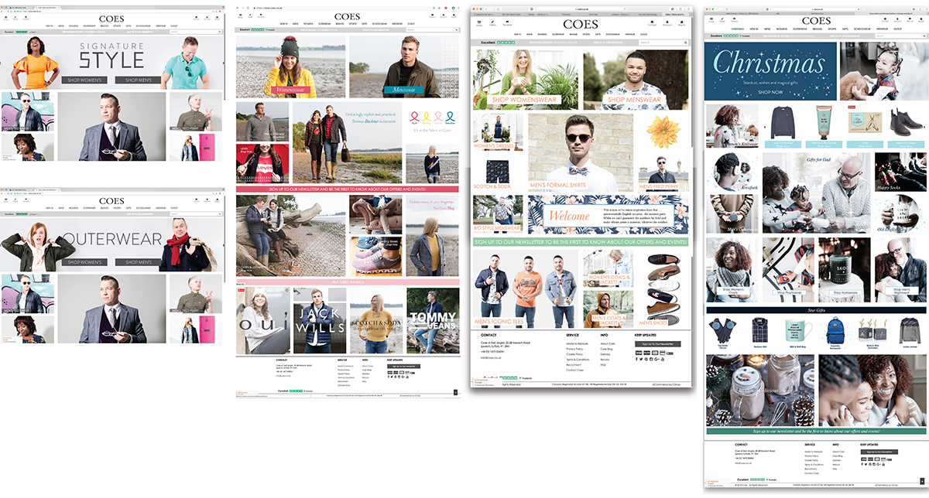Image resolution: width=929 pixels, height=498 pixels.
Task: Click SHOP WOMENSWEAR banner button
Action: point(523,99)
